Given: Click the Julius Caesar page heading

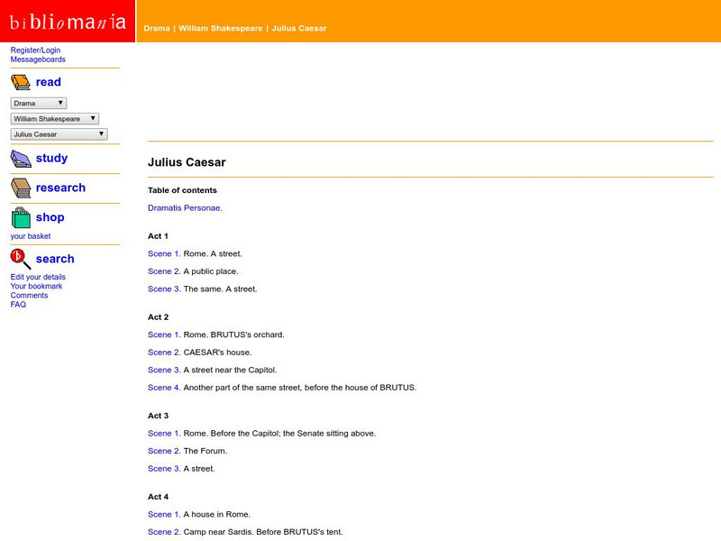Looking at the screenshot, I should click(x=187, y=162).
